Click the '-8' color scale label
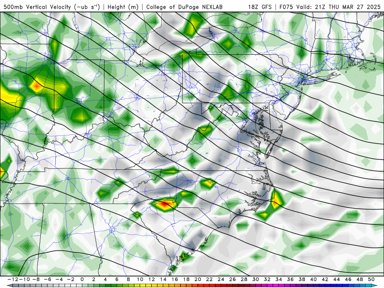This screenshot has width=384, height=288. (36, 279)
